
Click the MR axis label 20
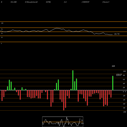pos(124,88)
